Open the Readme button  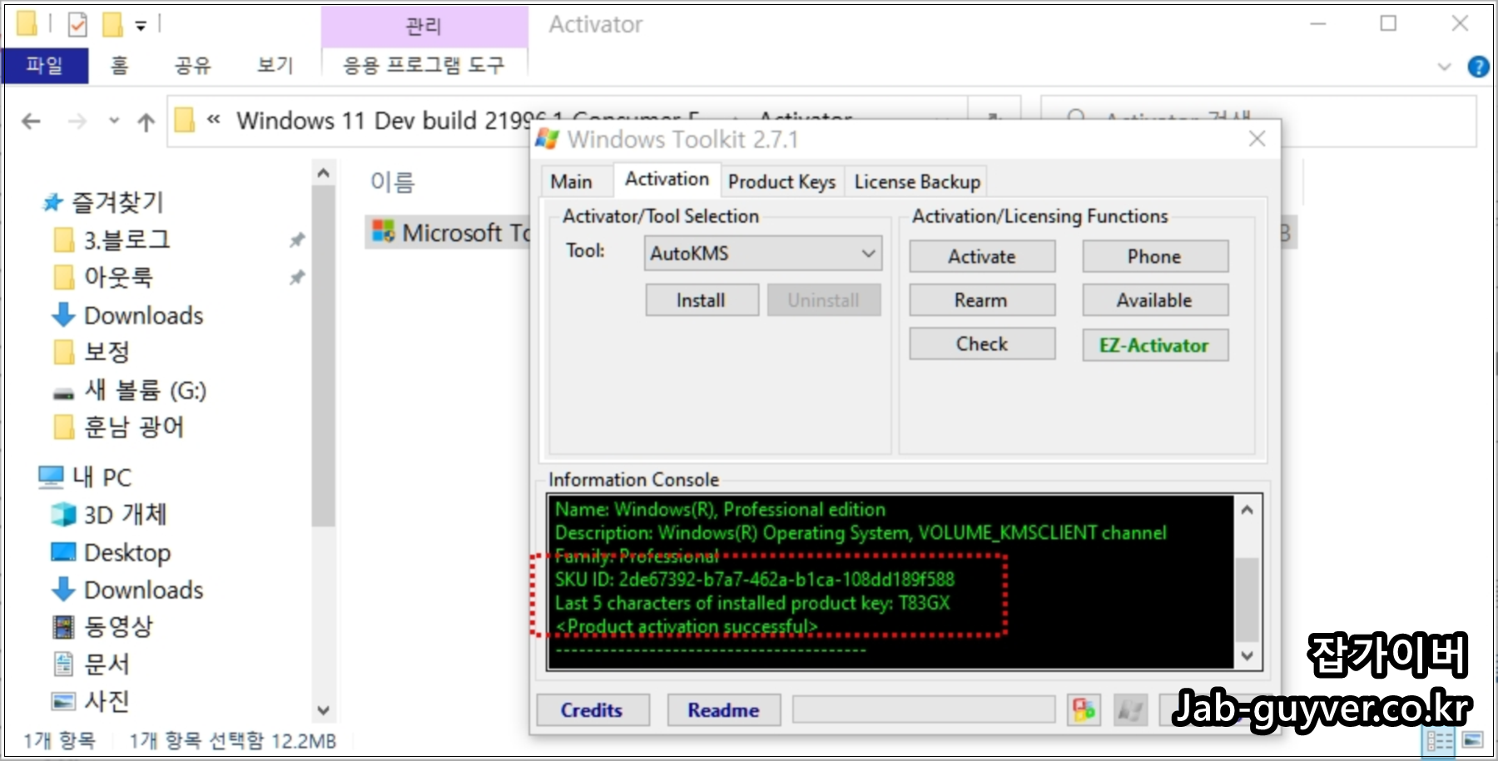[723, 710]
